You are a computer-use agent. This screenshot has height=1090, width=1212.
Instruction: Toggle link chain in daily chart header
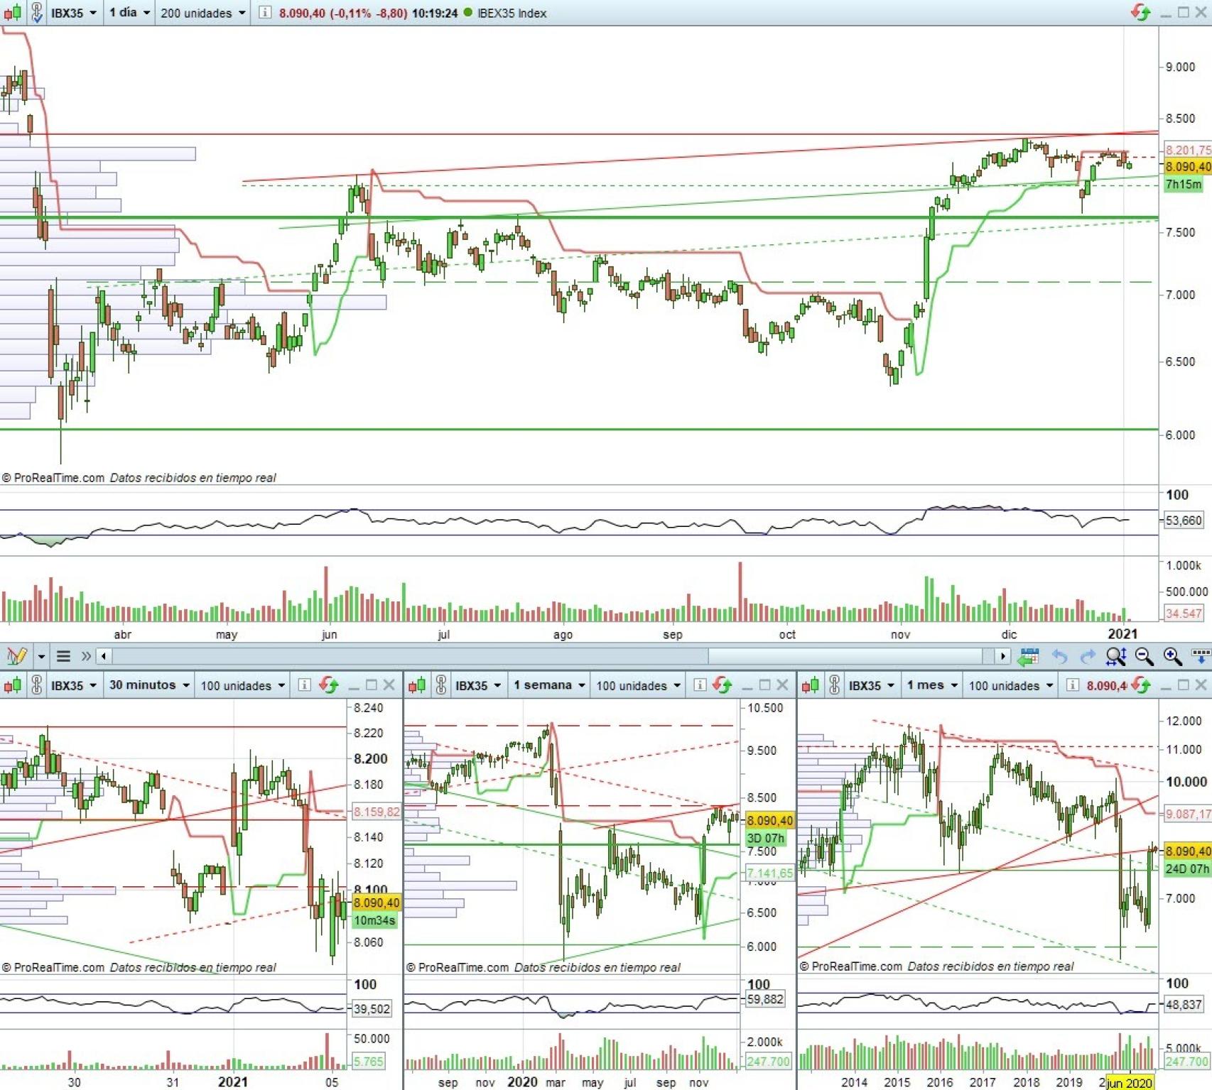point(36,13)
